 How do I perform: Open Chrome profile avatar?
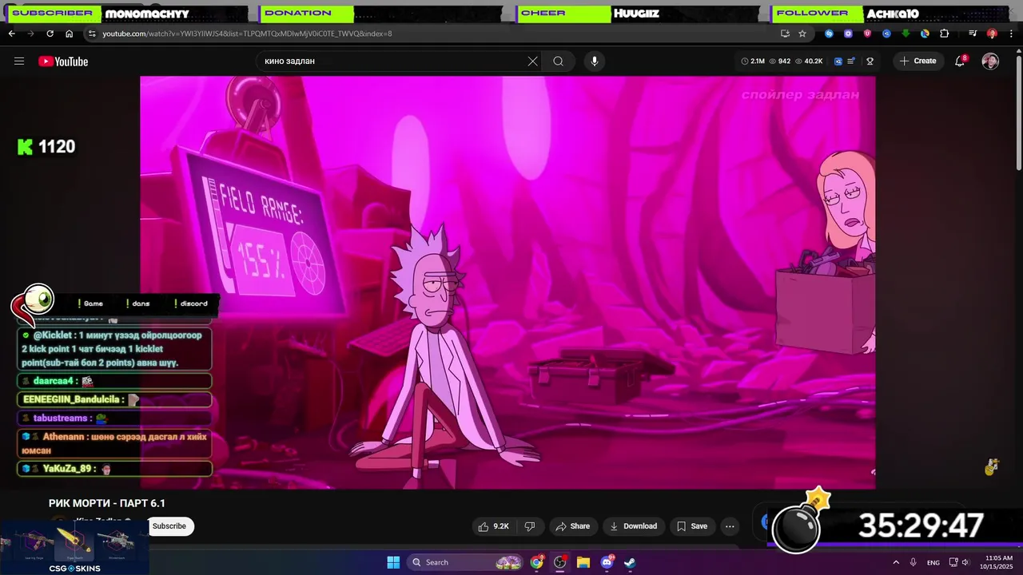coord(992,34)
